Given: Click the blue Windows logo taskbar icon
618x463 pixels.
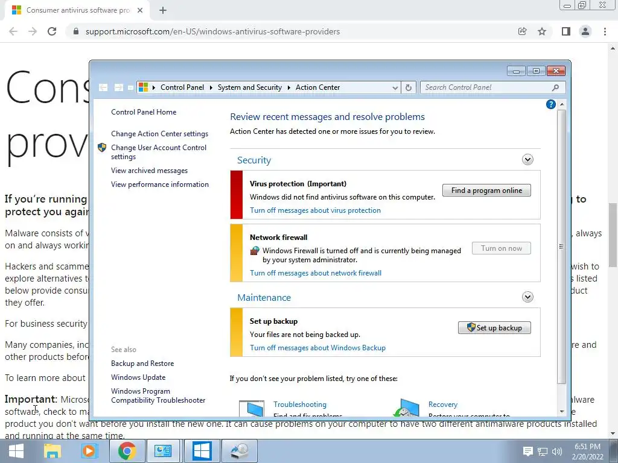Looking at the screenshot, I should 202,451.
